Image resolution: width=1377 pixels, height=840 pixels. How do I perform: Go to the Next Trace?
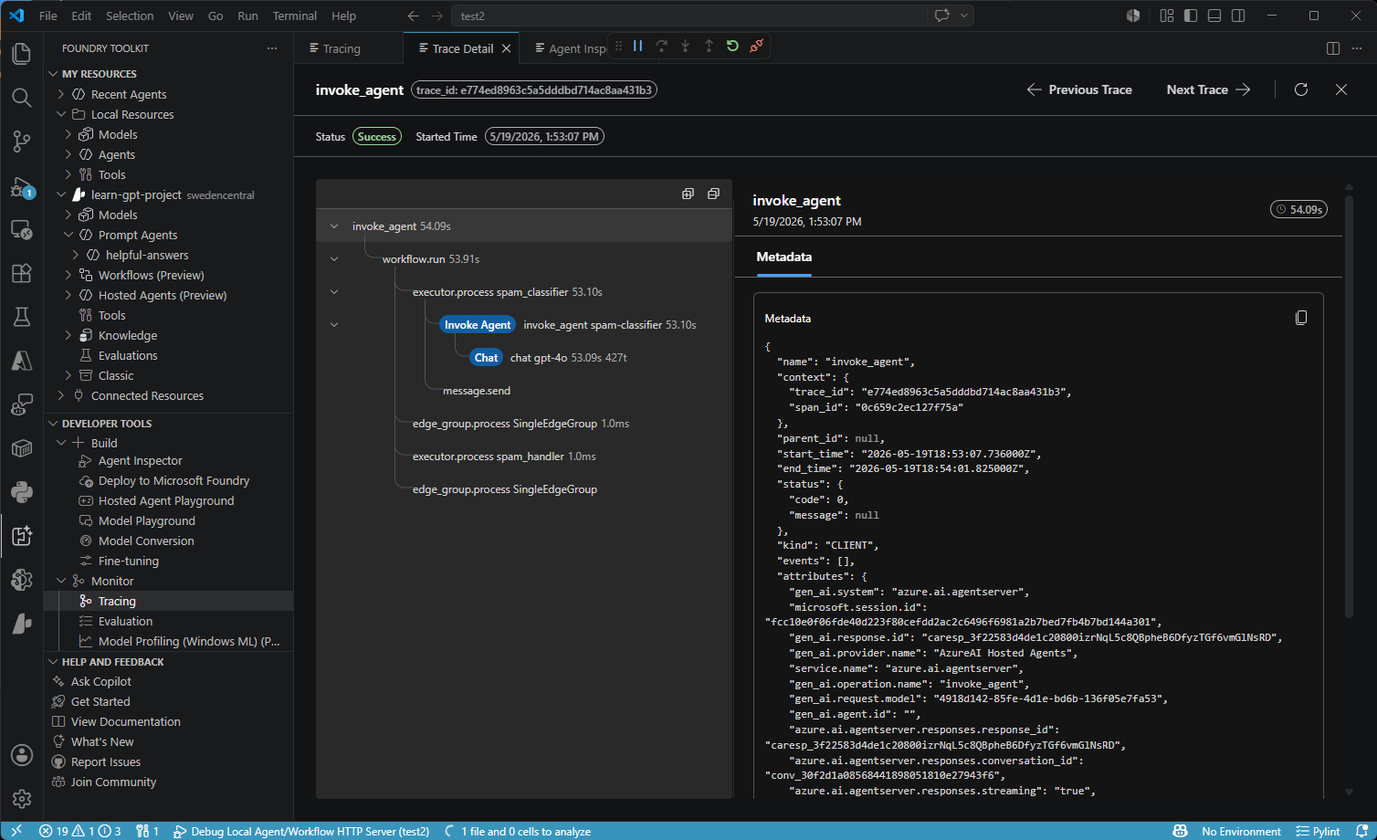pos(1208,89)
